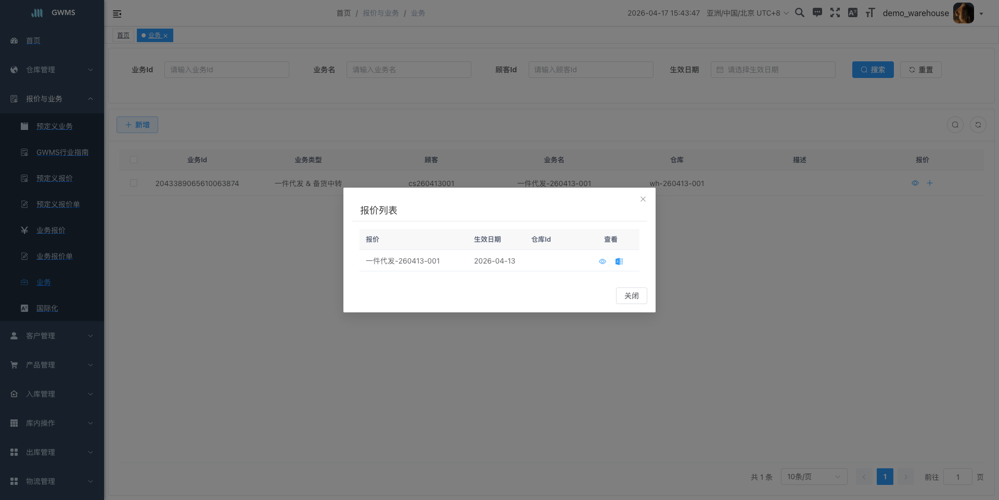This screenshot has height=500, width=999.
Task: Open the global search magnifier icon
Action: (800, 13)
